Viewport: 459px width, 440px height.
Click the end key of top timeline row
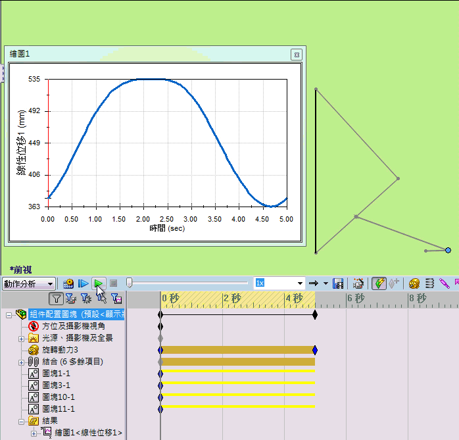[315, 315]
